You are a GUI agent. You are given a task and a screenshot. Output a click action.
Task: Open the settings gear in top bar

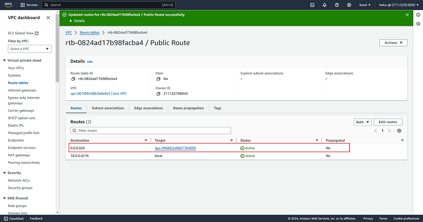349,5
